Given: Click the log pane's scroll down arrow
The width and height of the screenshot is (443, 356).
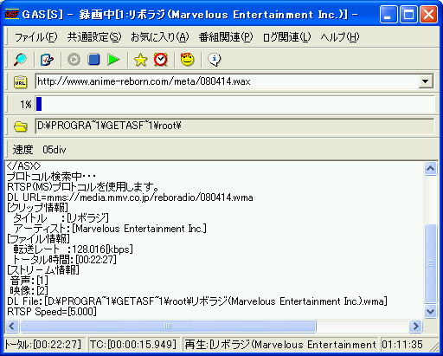Looking at the screenshot, I should pyautogui.click(x=430, y=311).
